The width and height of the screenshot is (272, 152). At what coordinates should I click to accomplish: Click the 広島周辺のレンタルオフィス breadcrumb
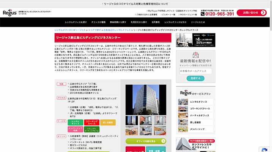tap(117, 30)
